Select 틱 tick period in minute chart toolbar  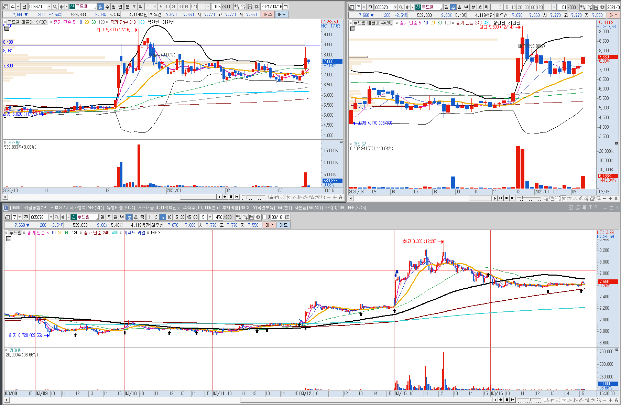coord(142,217)
